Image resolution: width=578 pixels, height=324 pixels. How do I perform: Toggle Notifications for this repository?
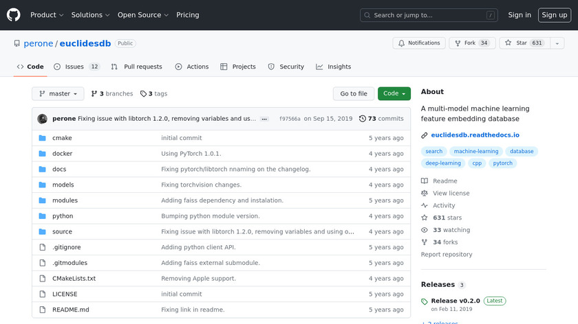point(418,43)
